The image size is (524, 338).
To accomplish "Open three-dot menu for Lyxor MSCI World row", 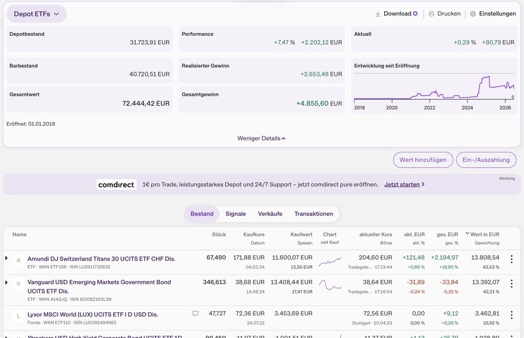I will [x=511, y=315].
